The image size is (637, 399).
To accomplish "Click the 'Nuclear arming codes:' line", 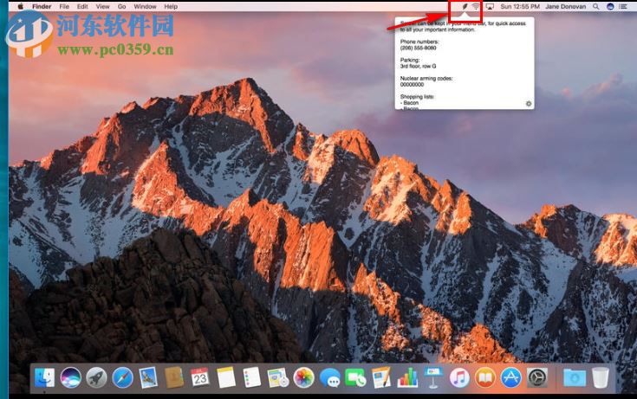I will [x=426, y=79].
